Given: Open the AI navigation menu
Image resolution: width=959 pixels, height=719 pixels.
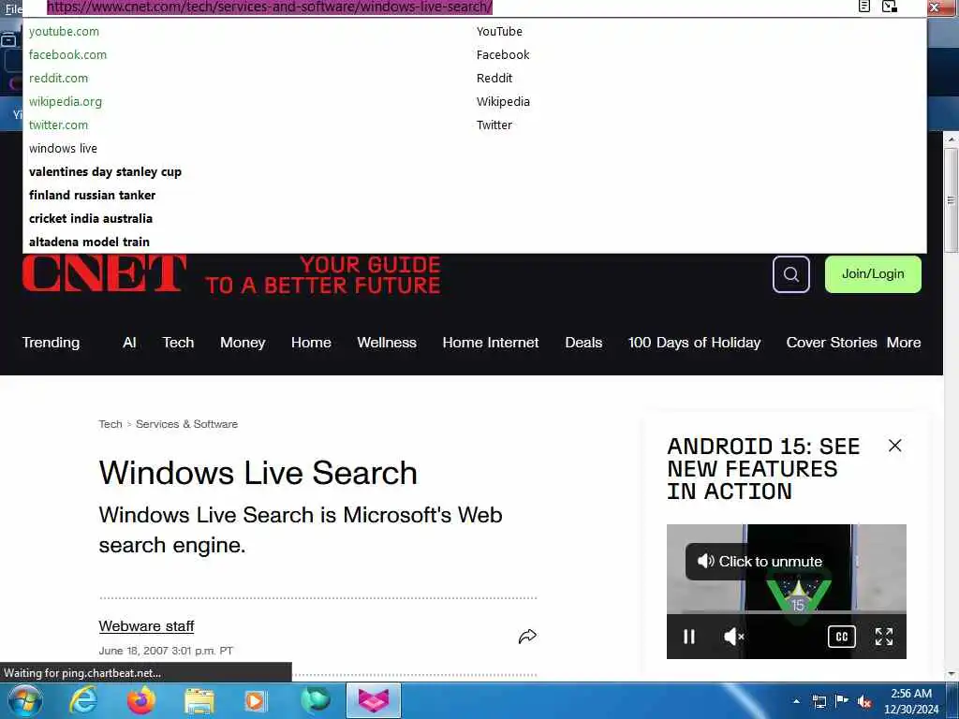Looking at the screenshot, I should pos(129,343).
